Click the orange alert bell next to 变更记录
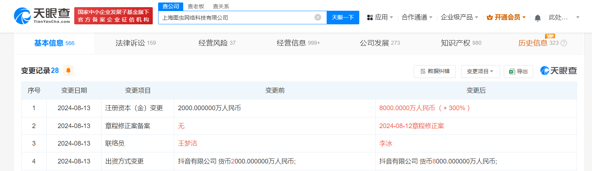The image size is (592, 171). [68, 70]
